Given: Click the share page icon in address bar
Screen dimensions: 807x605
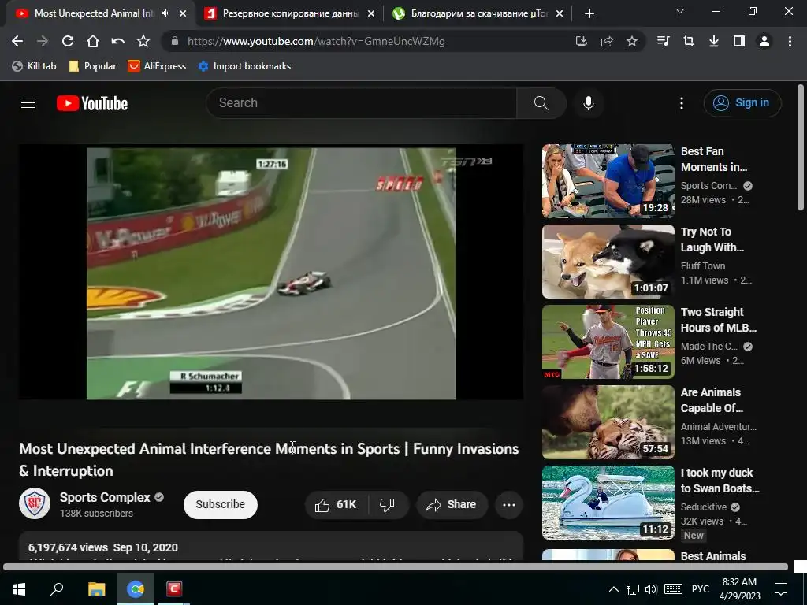Looking at the screenshot, I should tap(607, 41).
